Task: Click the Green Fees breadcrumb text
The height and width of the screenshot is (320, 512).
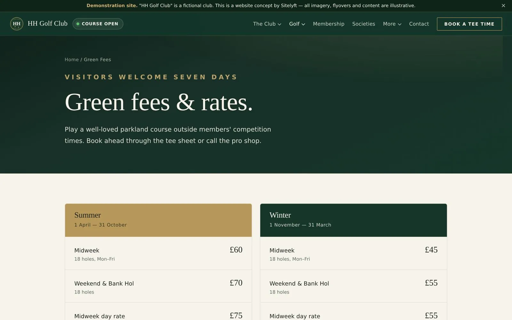Action: click(x=97, y=60)
